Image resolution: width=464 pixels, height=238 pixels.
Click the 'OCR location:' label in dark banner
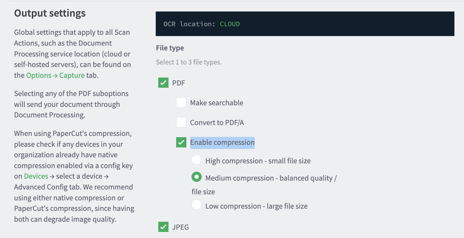[190, 24]
